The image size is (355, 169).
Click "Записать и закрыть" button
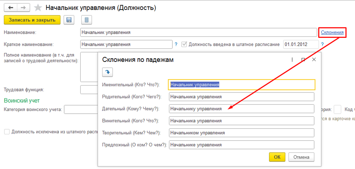[32, 20]
